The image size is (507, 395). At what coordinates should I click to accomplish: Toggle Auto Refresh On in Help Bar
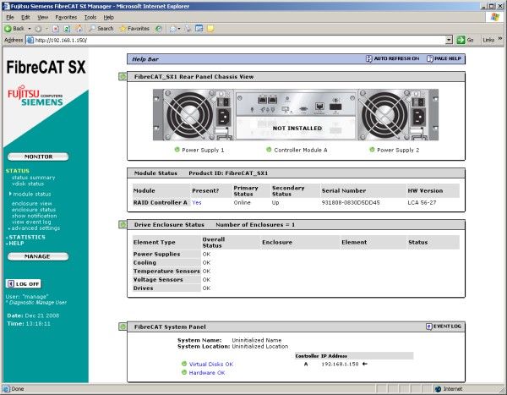[393, 58]
